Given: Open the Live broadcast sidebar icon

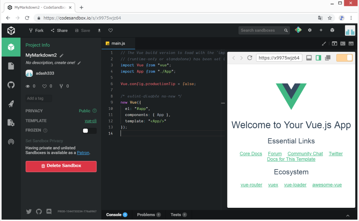Looking at the screenshot, I should tap(11, 142).
